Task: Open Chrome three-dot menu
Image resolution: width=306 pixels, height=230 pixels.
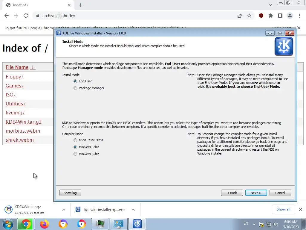Action: tap(299, 16)
